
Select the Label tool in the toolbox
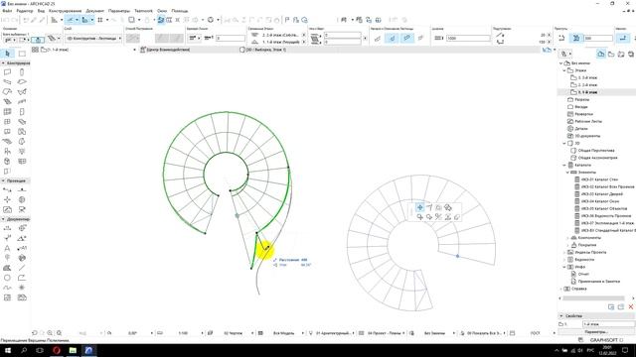coord(22,248)
